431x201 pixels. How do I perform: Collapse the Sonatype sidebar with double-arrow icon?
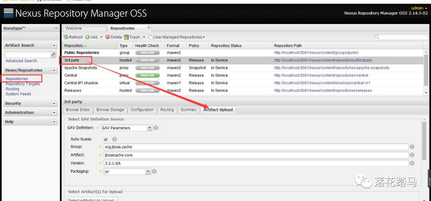[56, 28]
